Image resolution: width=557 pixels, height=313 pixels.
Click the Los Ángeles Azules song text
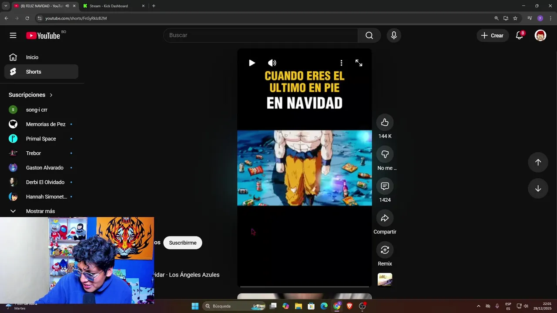[x=194, y=275]
